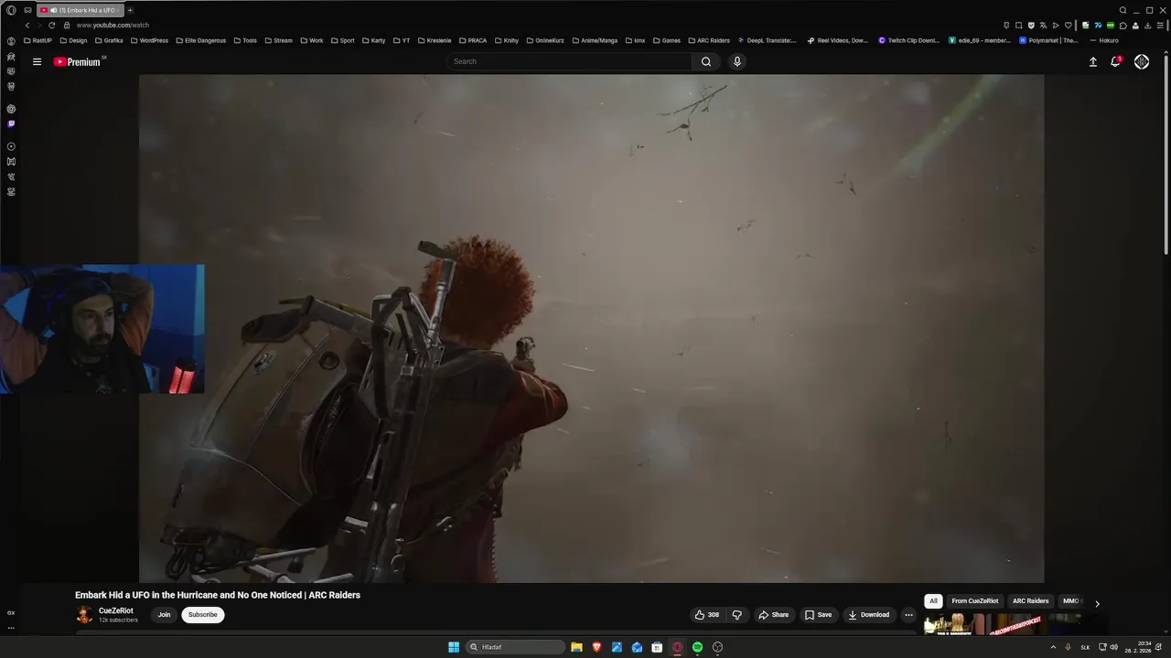
Task: Switch to the 'Embark Hid a UFO' browser tab
Action: (x=81, y=10)
